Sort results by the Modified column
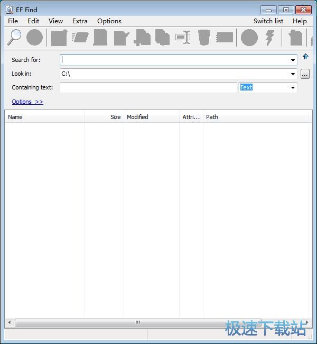317x344 pixels. [x=152, y=117]
